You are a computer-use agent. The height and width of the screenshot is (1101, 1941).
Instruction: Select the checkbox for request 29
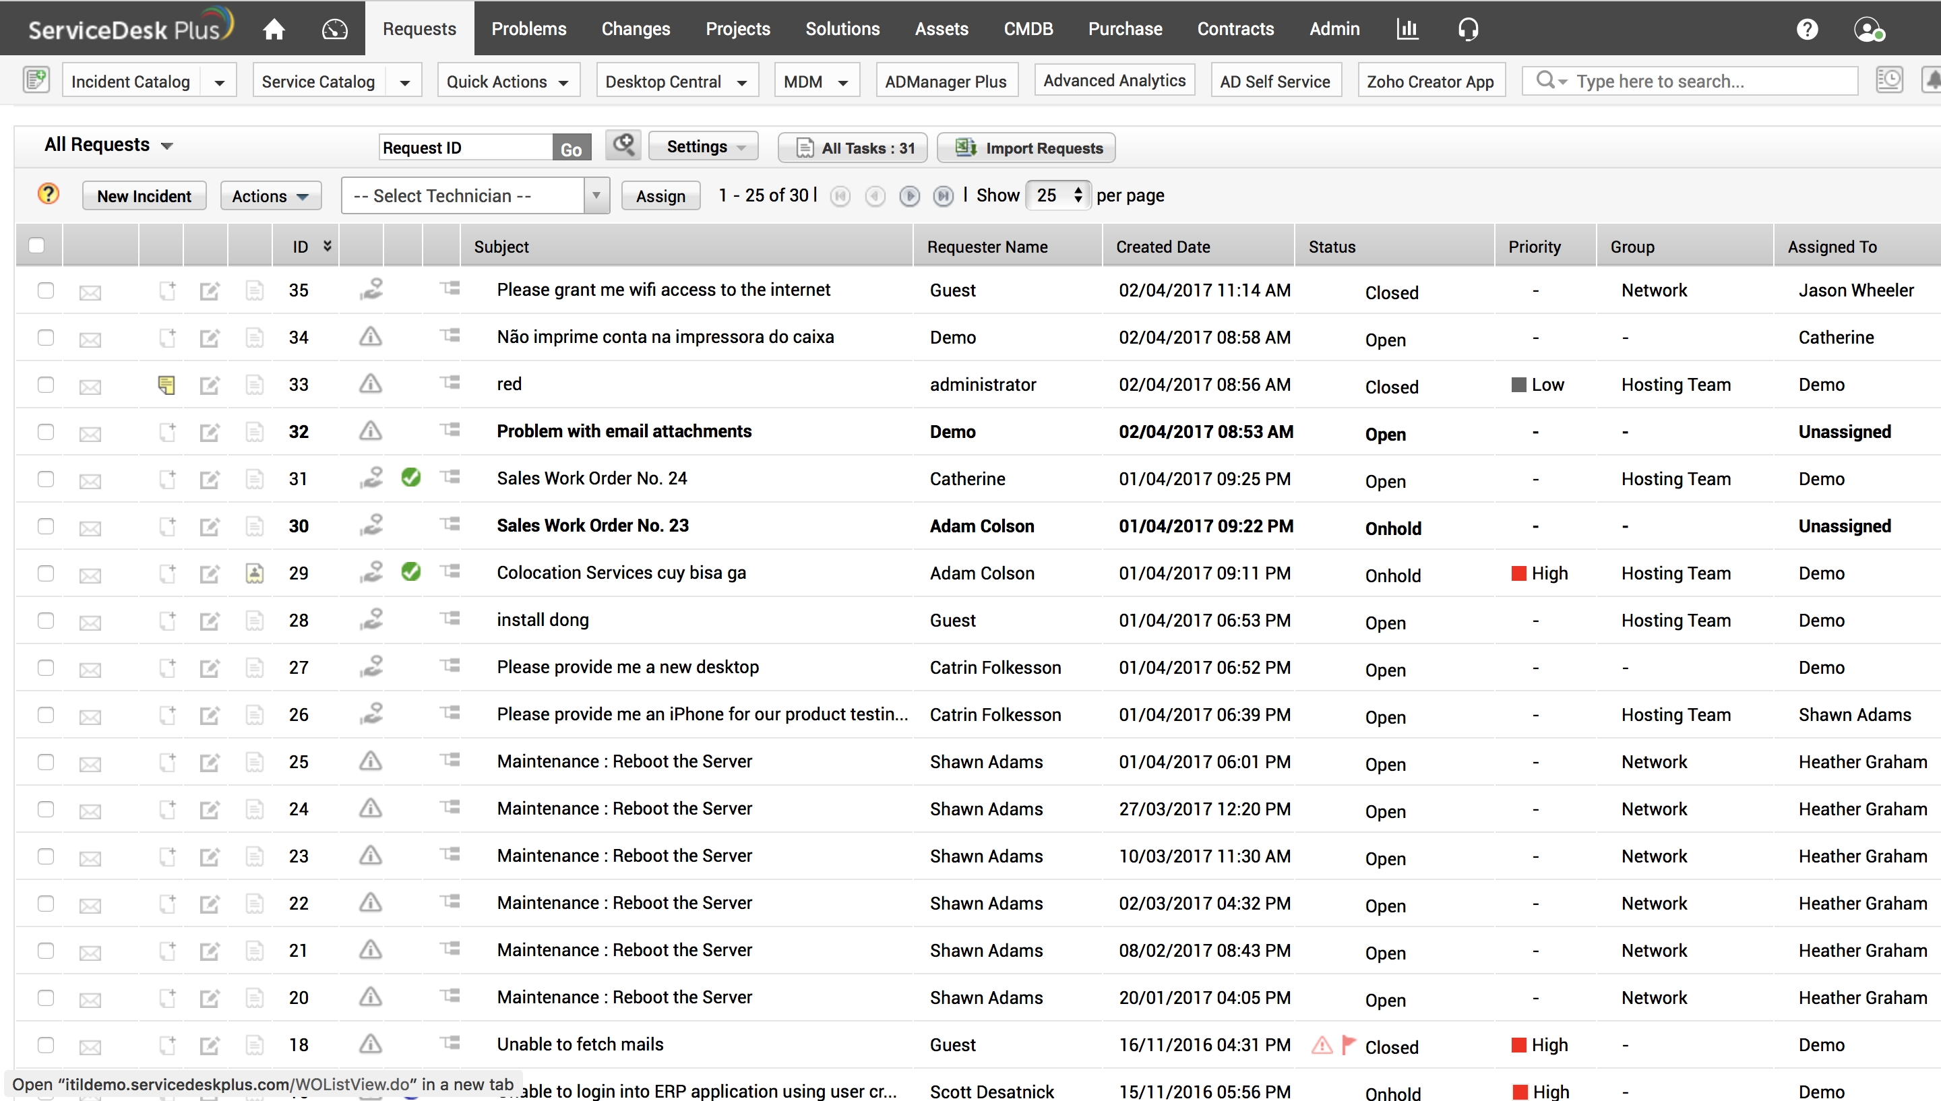click(45, 573)
